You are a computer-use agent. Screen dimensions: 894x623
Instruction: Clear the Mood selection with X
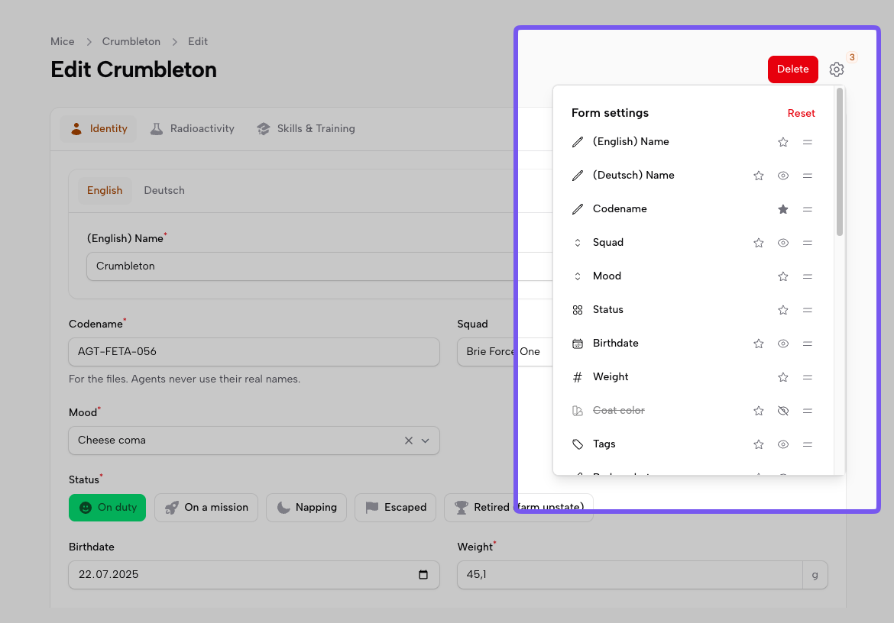(409, 441)
